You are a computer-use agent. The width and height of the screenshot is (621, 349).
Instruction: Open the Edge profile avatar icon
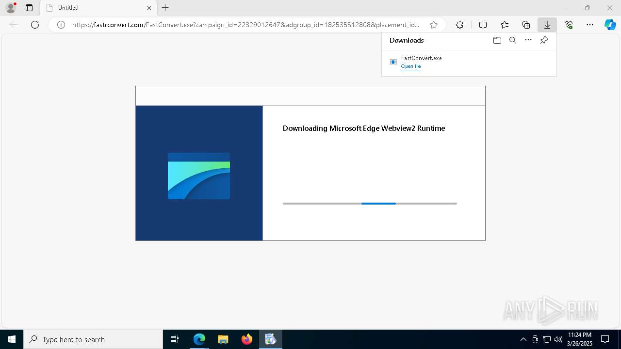coord(11,8)
